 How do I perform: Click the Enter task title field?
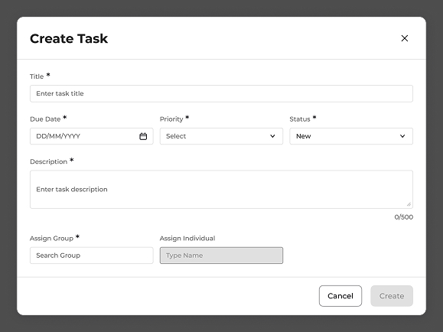(x=221, y=93)
